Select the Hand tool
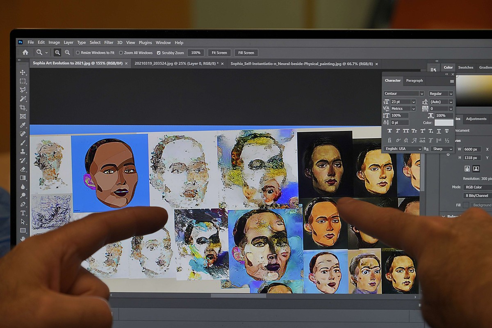 tap(23, 239)
